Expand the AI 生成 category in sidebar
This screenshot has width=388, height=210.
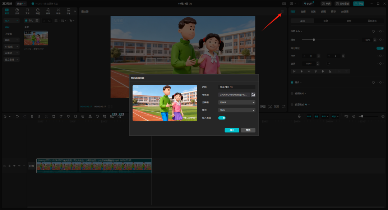(11, 47)
